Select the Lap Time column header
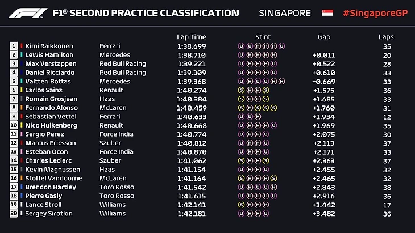The height and width of the screenshot is (233, 415). tap(190, 37)
